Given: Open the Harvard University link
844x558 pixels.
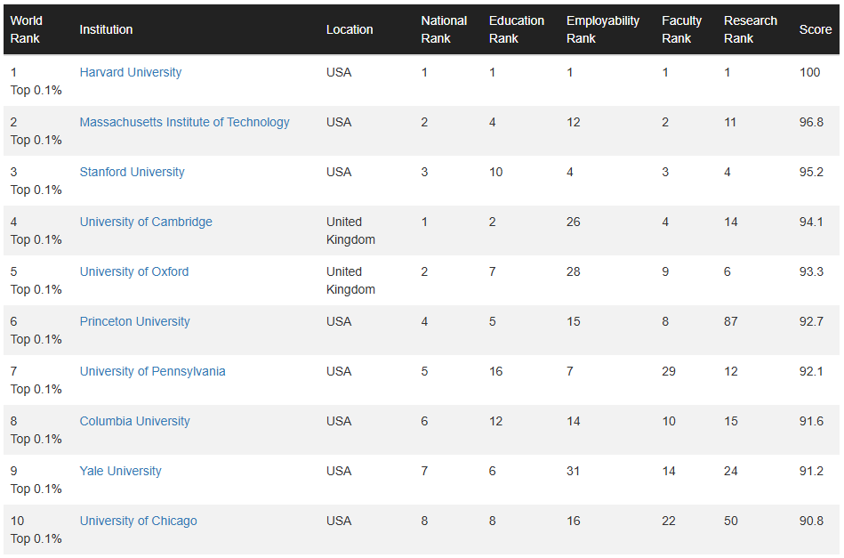Looking at the screenshot, I should (130, 72).
